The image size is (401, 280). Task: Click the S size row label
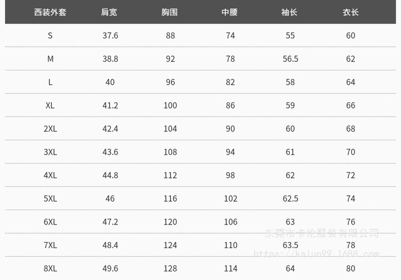[x=50, y=36]
